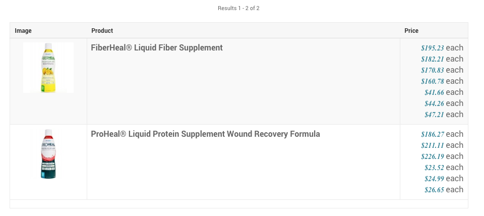Open ProHeal Liquid Protein Supplement Wound Recovery link
The width and height of the screenshot is (484, 216).
(x=205, y=134)
